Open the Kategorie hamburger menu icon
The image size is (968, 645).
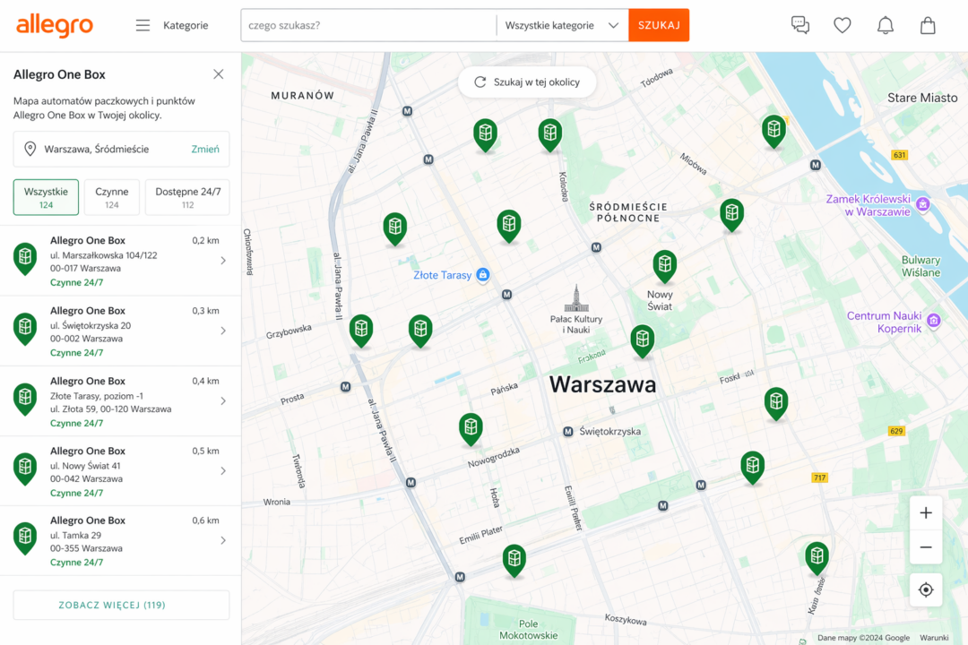pyautogui.click(x=143, y=25)
